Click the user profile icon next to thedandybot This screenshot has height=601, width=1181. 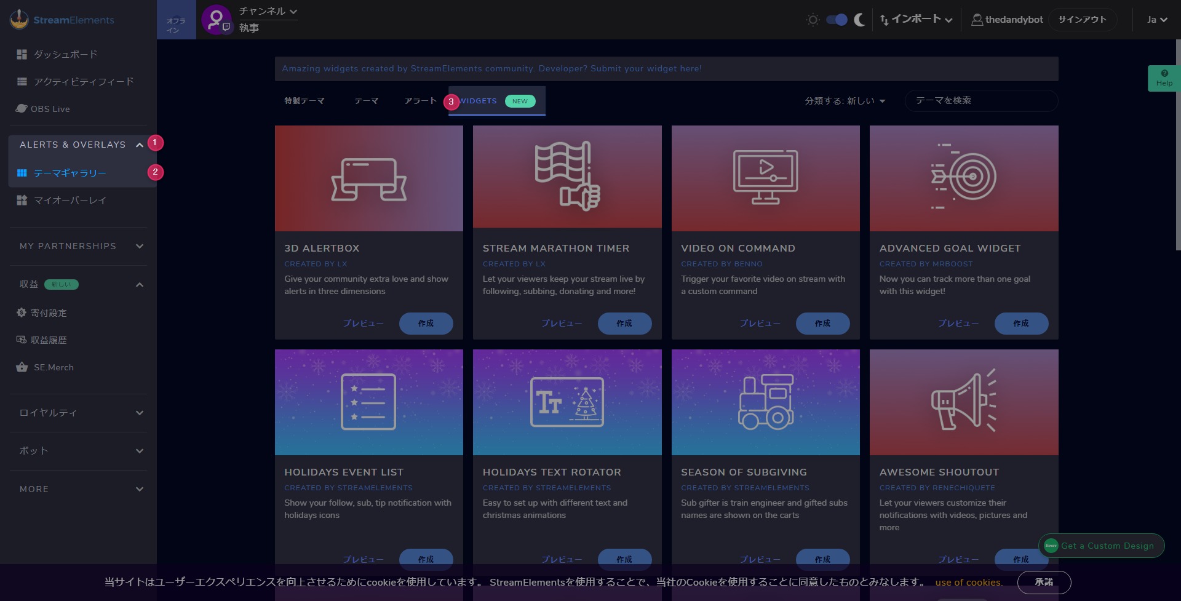(977, 20)
